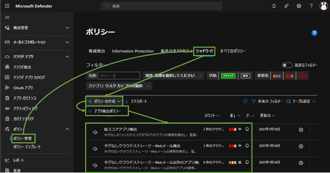Open the settings gear in the top header
The width and height of the screenshot is (330, 173).
click(x=299, y=6)
